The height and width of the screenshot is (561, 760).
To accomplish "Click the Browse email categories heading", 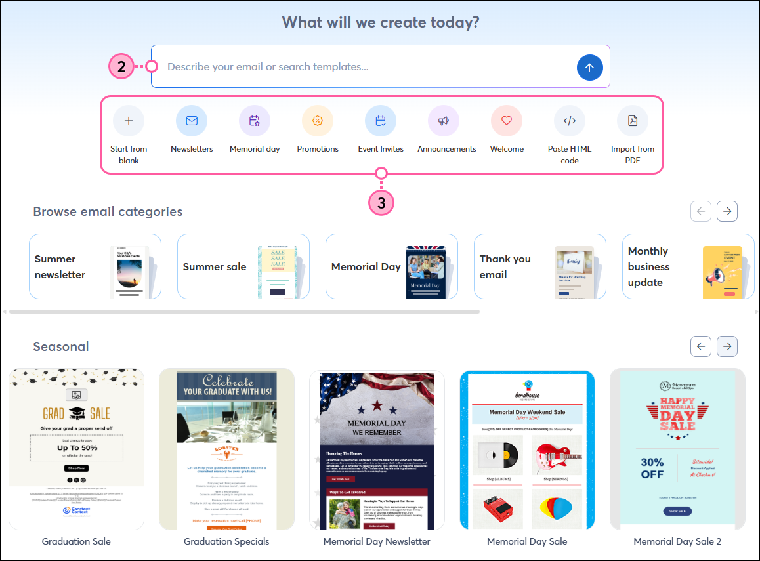I will tap(108, 212).
